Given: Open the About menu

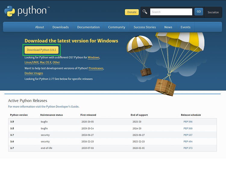Looking at the screenshot, I should 39,27.
